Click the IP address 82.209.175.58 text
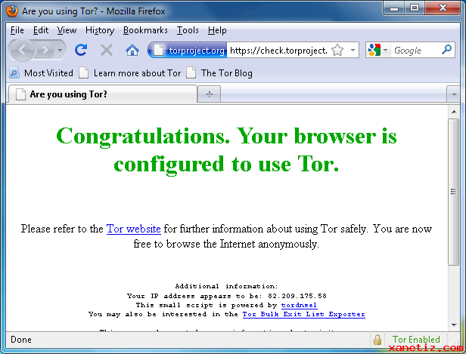Screen dimensions: 466x354 [297, 296]
